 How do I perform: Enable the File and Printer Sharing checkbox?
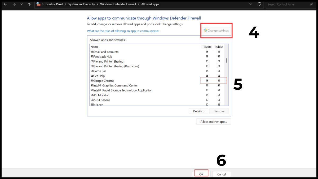(92, 61)
